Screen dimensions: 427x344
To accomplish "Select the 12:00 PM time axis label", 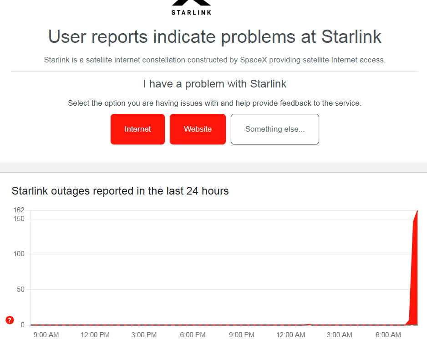I will click(x=95, y=335).
